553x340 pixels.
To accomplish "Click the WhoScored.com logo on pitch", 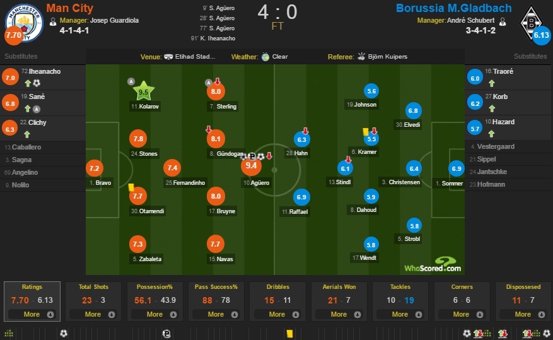I will (433, 266).
